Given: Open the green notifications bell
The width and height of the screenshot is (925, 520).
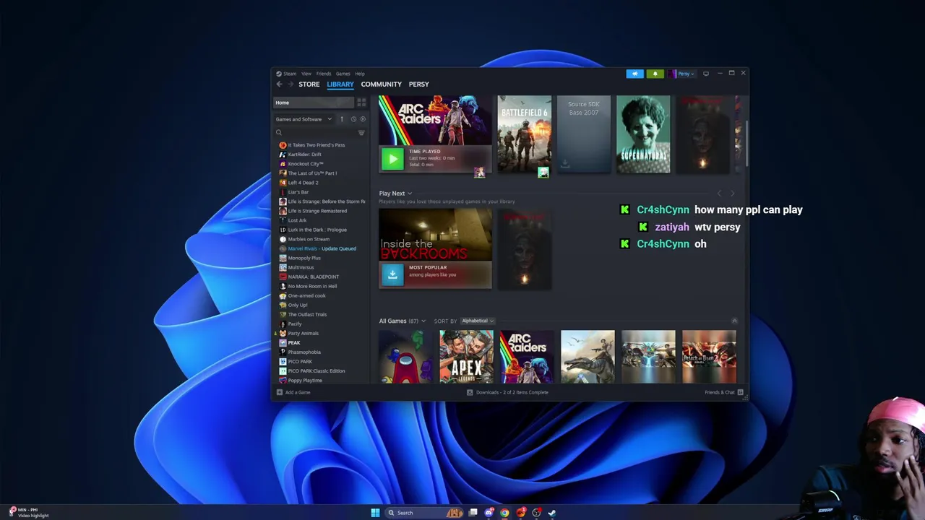Looking at the screenshot, I should [x=655, y=74].
